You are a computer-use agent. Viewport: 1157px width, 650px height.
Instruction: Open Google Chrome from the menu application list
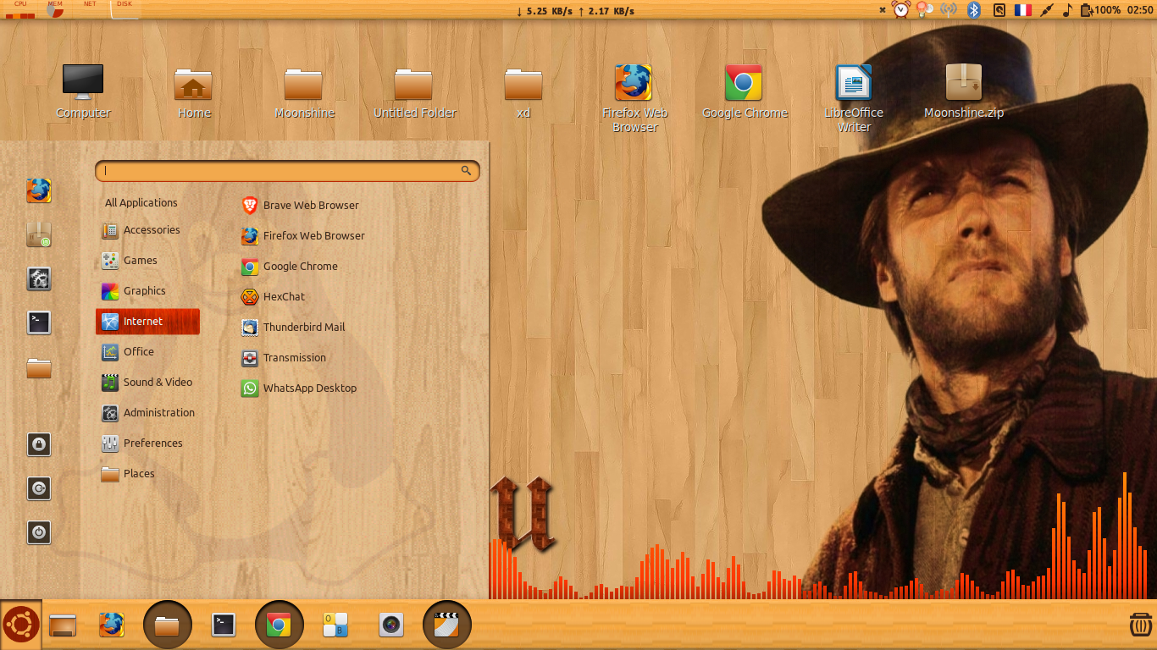point(290,266)
